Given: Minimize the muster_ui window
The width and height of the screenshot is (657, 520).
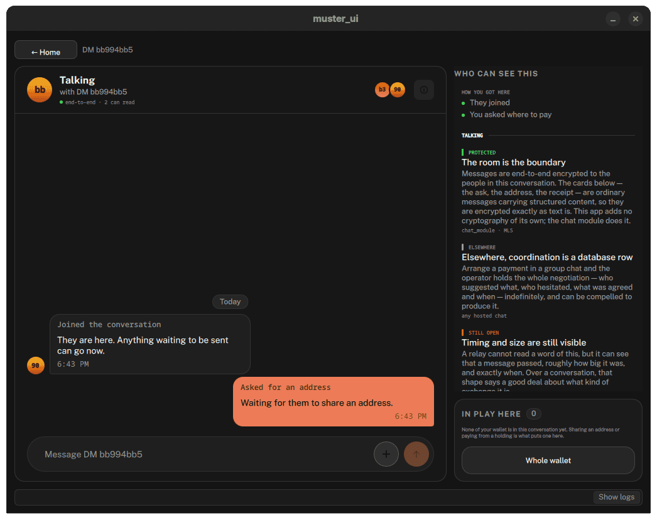Looking at the screenshot, I should [612, 19].
